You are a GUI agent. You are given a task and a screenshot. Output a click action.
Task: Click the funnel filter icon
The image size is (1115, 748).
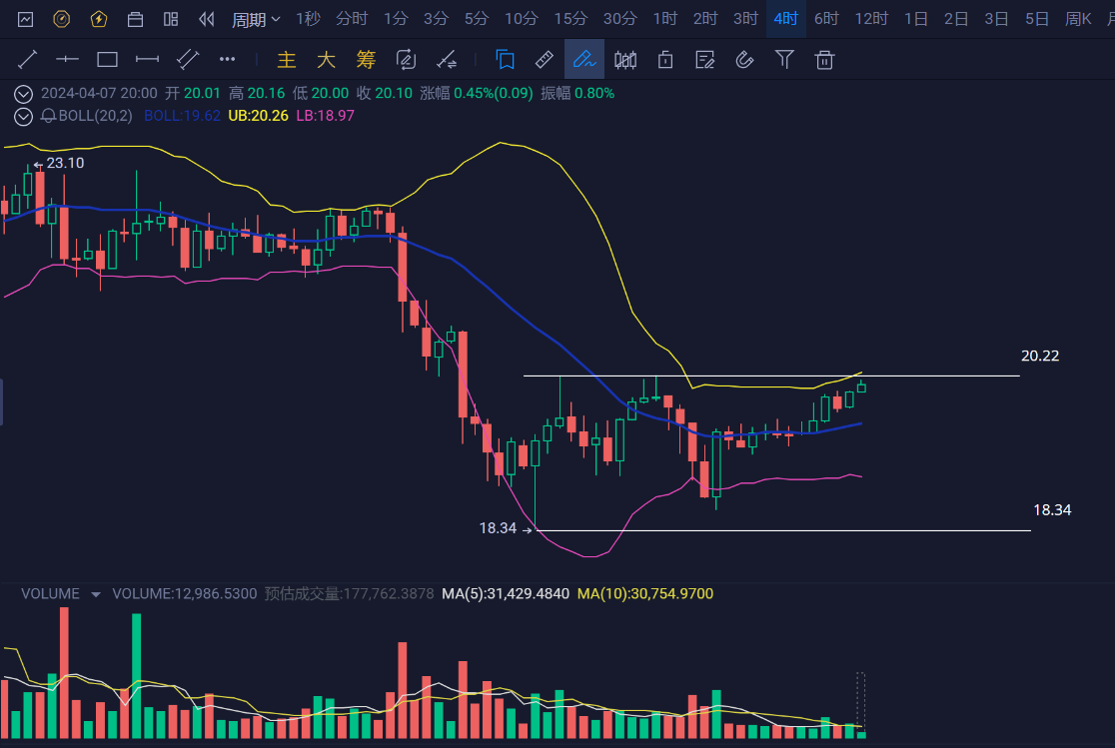click(785, 60)
